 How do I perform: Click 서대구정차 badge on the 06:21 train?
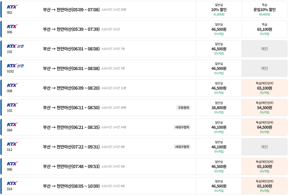(x=182, y=127)
